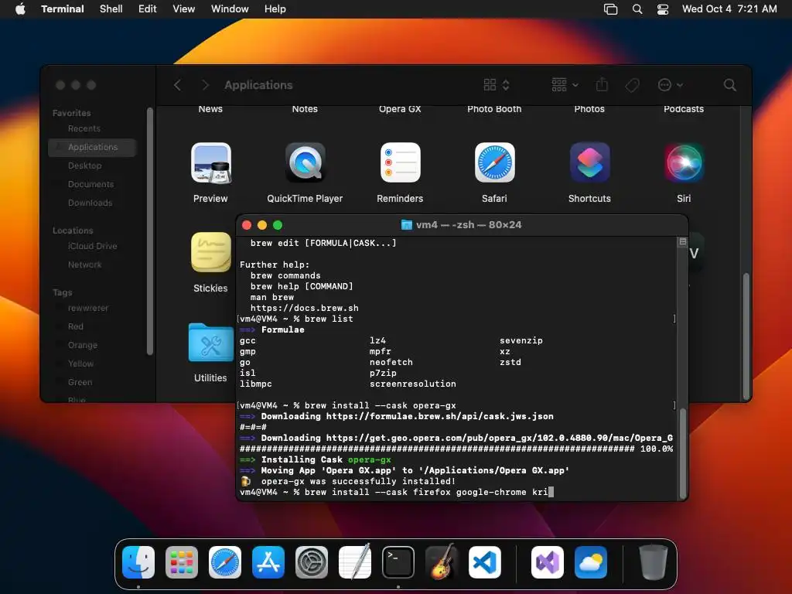Click the Terminal window scrollbar thumb
The width and height of the screenshot is (792, 594).
(683, 453)
